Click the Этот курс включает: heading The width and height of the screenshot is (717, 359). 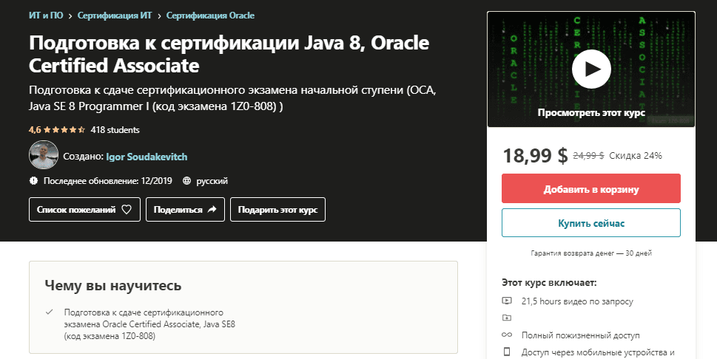[549, 283]
